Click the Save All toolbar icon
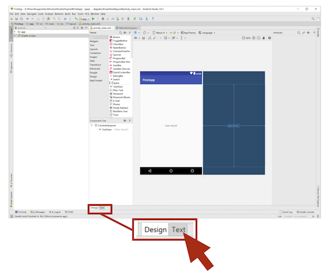 [x=16, y=19]
